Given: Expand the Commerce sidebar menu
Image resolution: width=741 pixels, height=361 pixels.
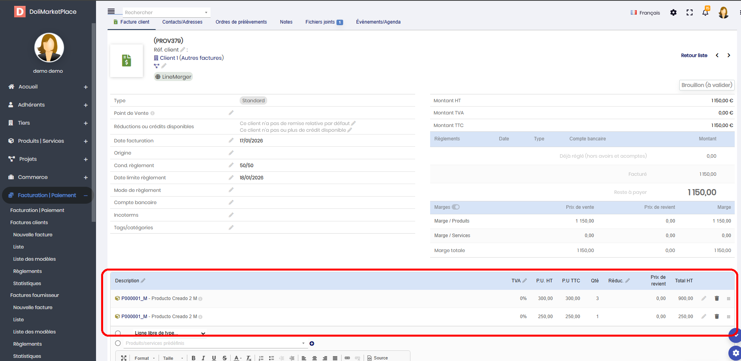Looking at the screenshot, I should [x=86, y=177].
